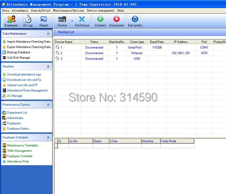Screen dimensions: 226x194
Task: Collapse the Employee Schedule panel
Action: point(48,137)
